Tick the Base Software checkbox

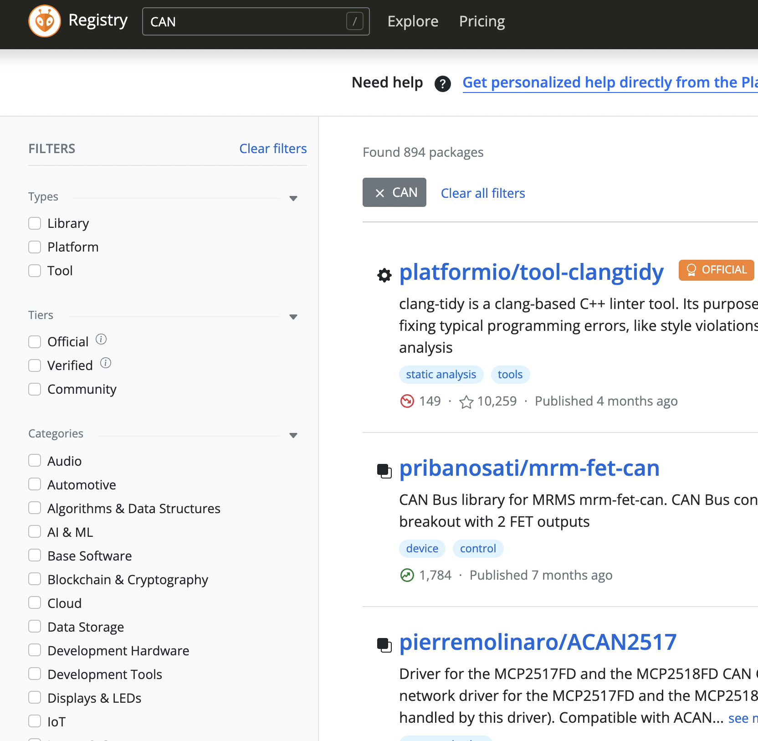coord(35,555)
